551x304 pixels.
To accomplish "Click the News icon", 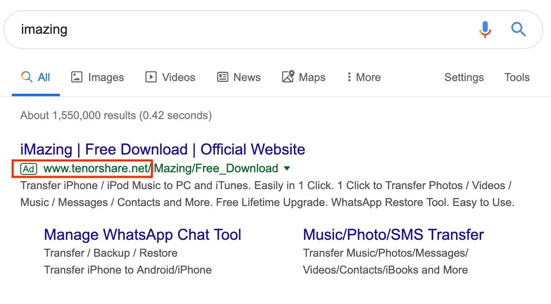I will [223, 77].
